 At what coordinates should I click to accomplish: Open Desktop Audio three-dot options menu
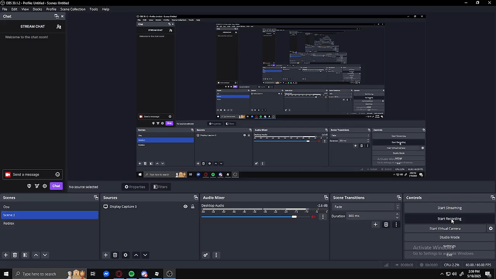(x=323, y=217)
